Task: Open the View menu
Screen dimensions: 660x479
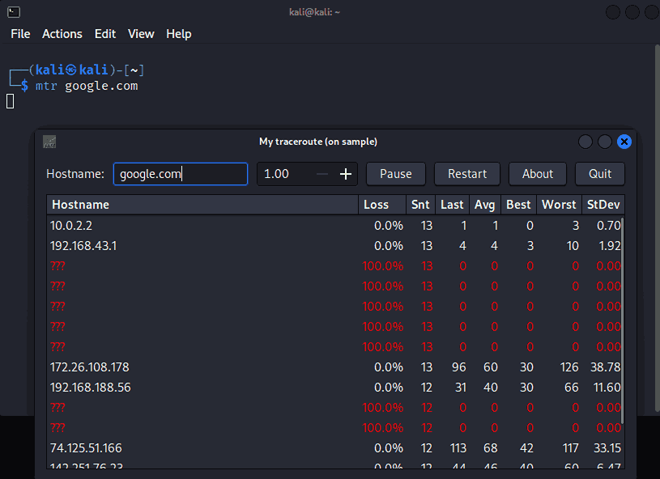Action: click(x=141, y=34)
